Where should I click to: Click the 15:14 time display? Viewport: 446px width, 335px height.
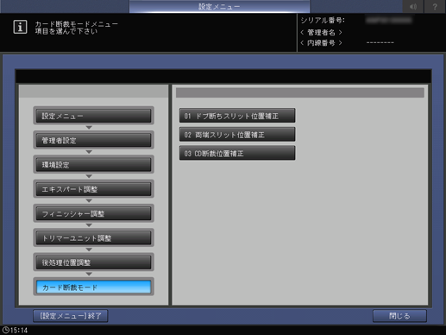pos(19,330)
